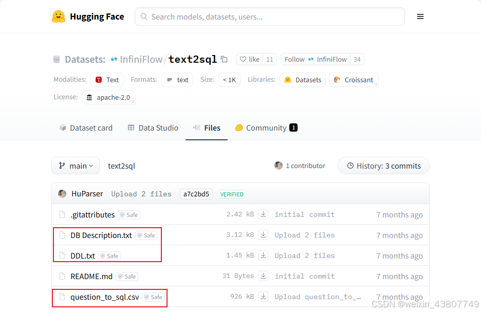Click the Datasets: label link

point(85,59)
